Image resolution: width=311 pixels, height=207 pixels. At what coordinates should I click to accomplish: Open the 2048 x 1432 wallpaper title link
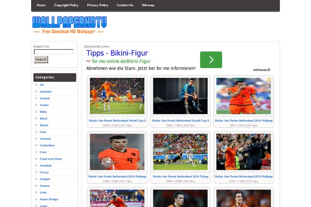point(117,121)
